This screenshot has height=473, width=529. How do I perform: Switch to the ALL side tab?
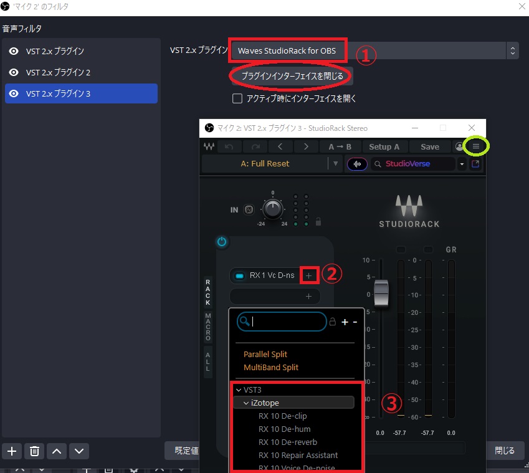pos(208,361)
